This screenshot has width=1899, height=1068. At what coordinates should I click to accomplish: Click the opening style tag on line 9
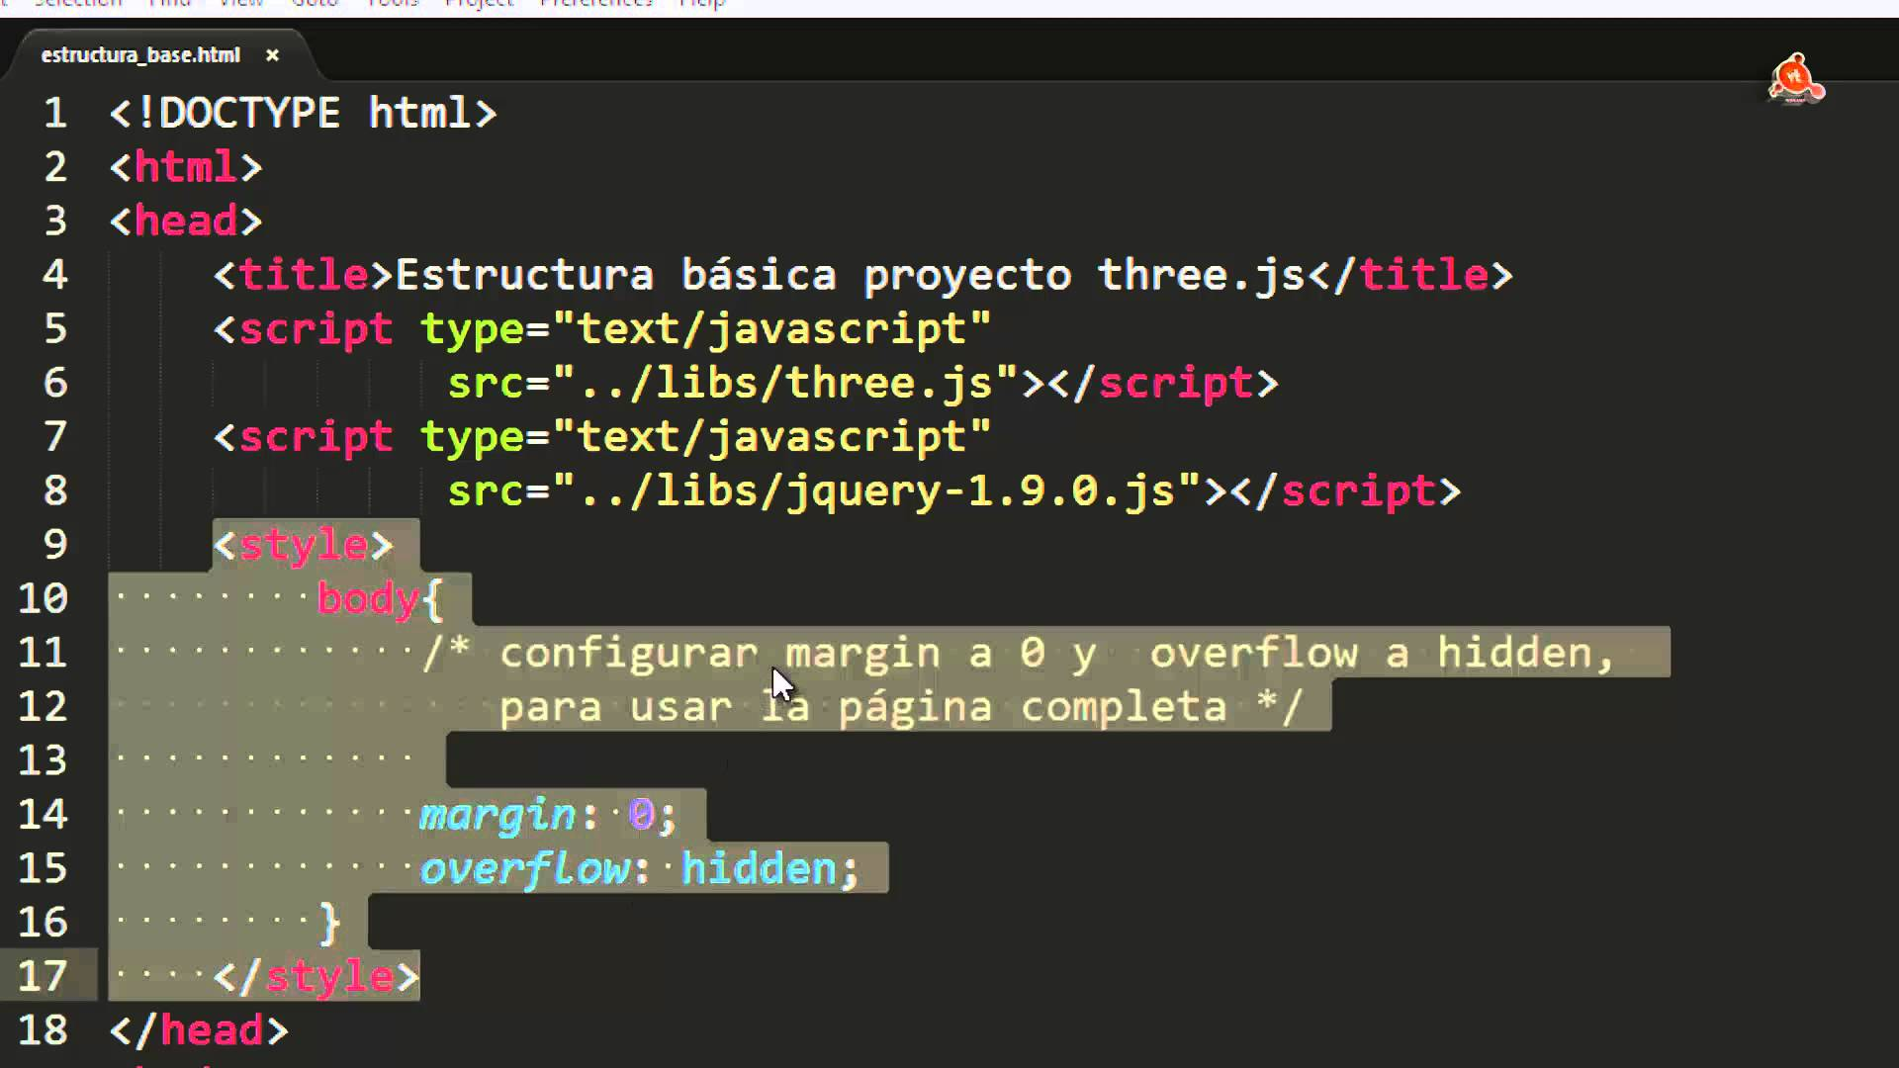pos(303,545)
